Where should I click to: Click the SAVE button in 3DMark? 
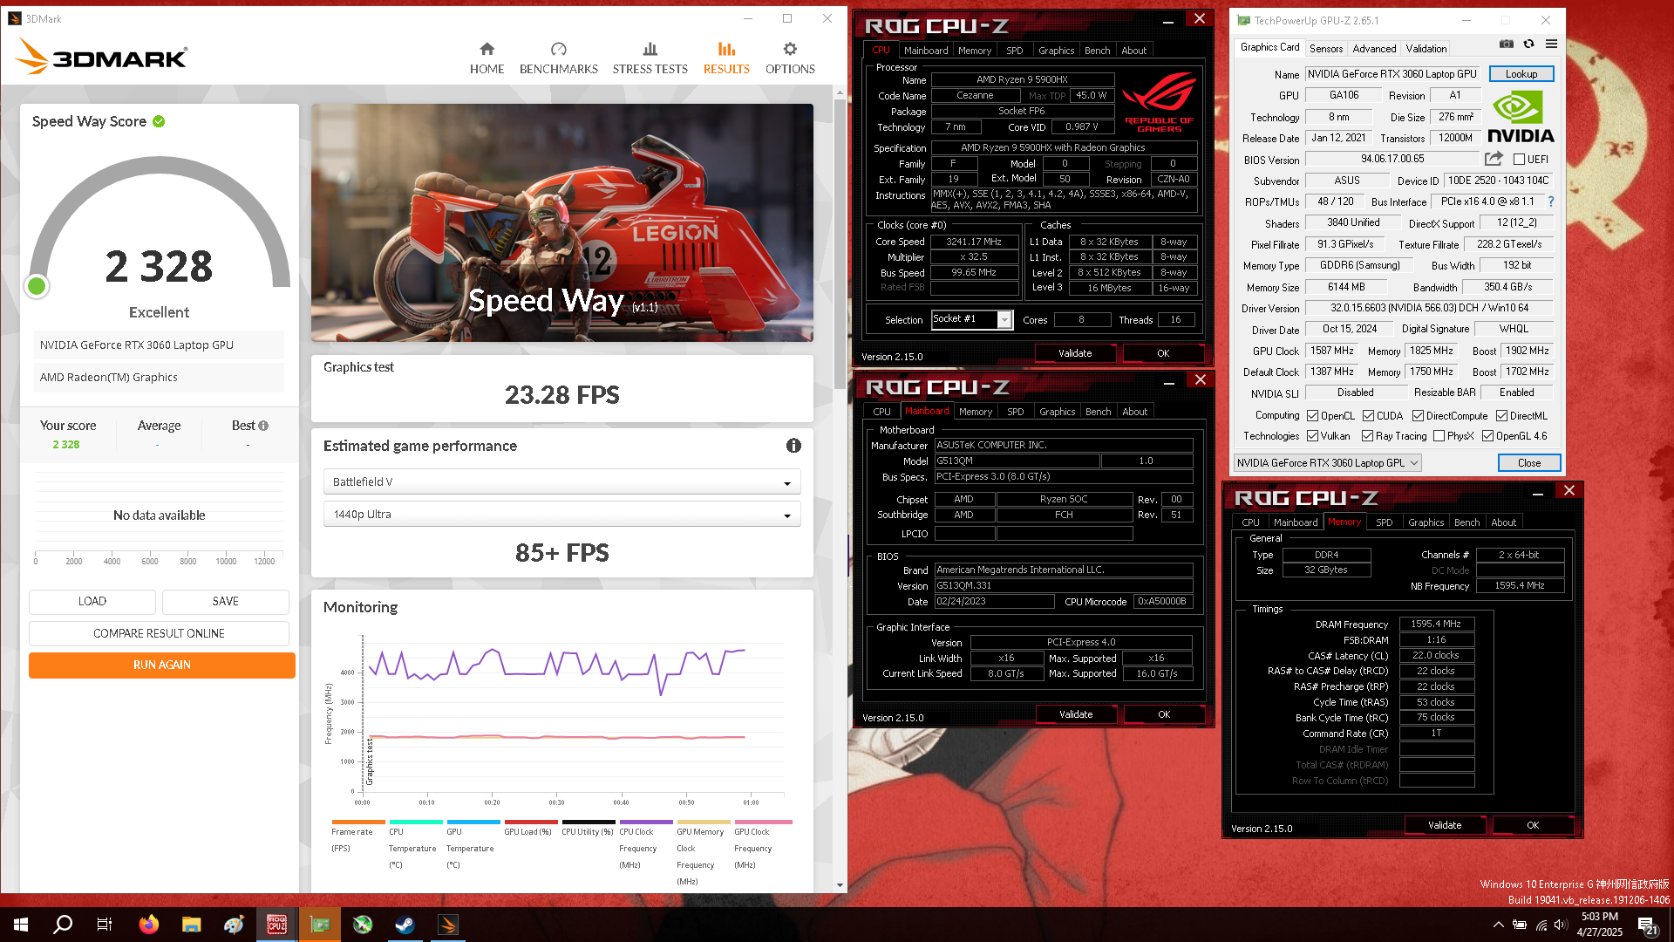pos(225,602)
